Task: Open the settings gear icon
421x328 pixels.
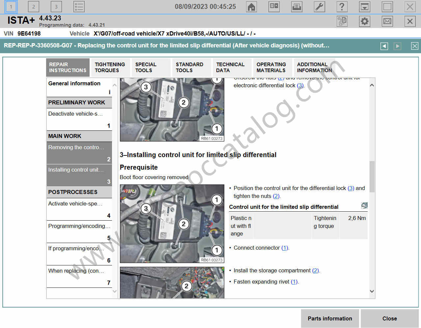Action: 365,21
